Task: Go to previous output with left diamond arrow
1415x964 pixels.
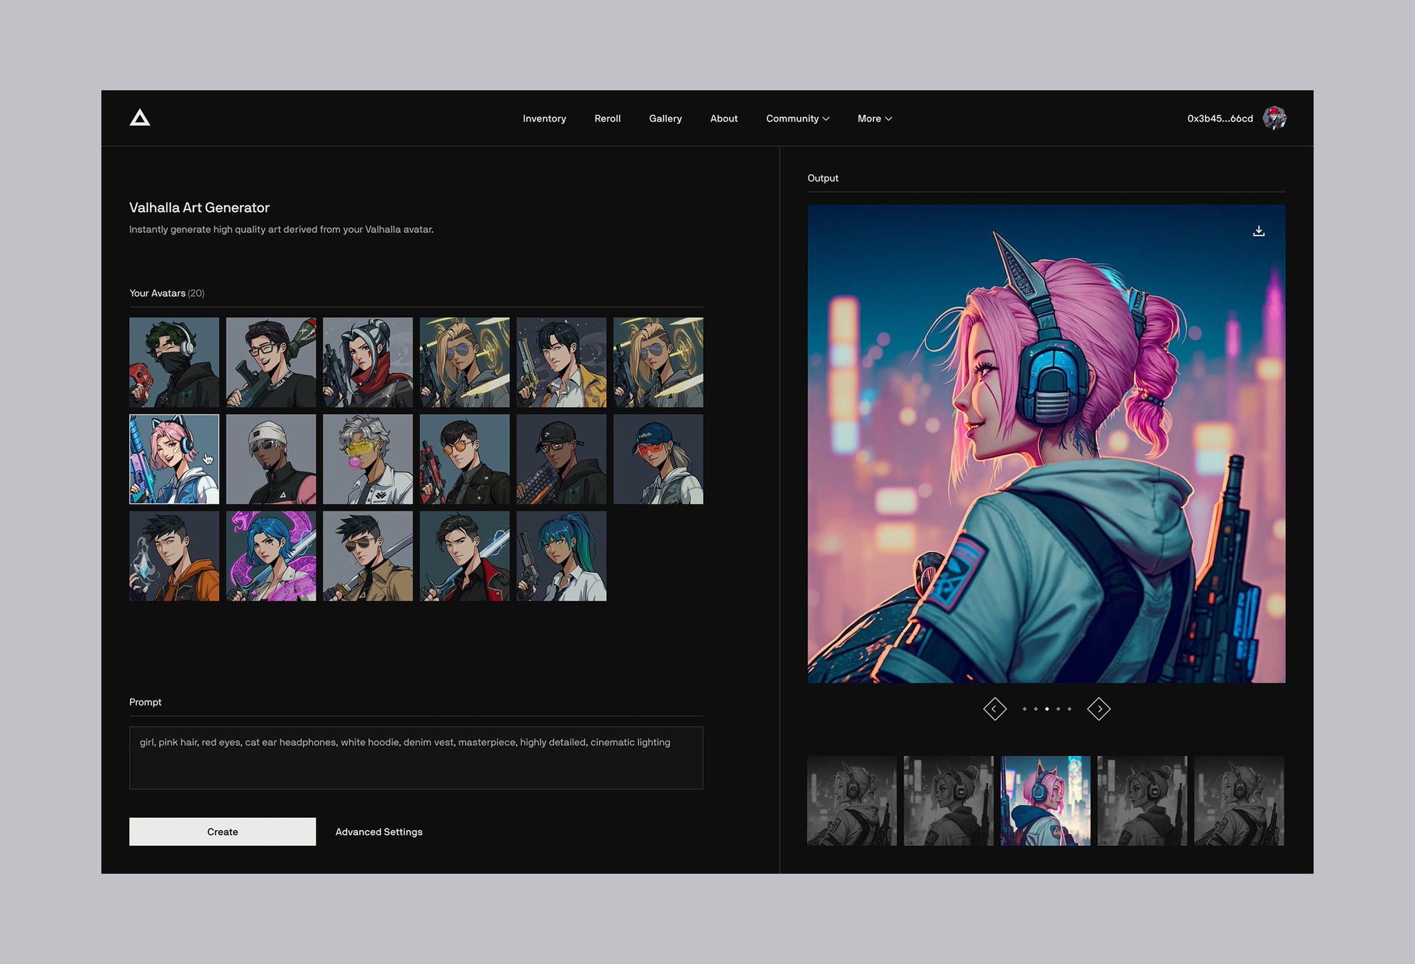Action: coord(995,709)
